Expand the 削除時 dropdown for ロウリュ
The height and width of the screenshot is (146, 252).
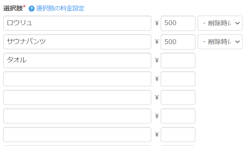[220, 23]
